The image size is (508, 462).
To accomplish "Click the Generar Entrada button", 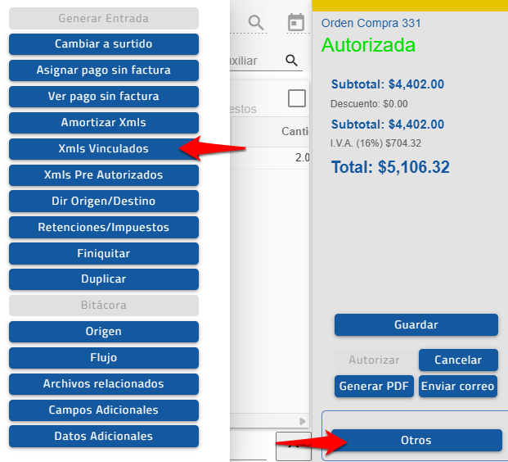I will point(104,19).
